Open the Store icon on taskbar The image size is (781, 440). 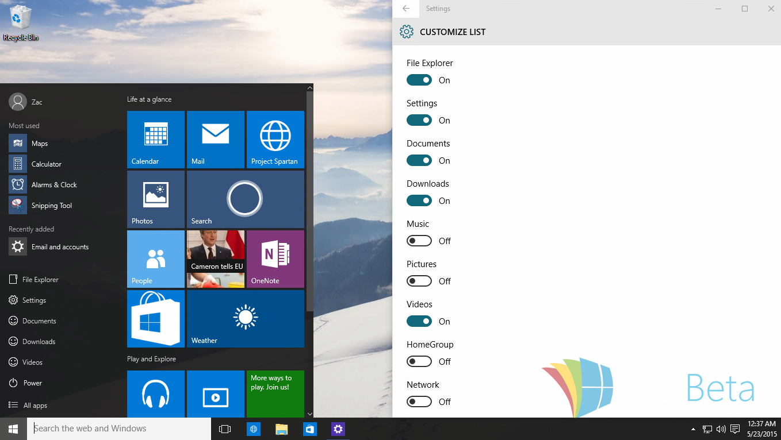pos(309,429)
